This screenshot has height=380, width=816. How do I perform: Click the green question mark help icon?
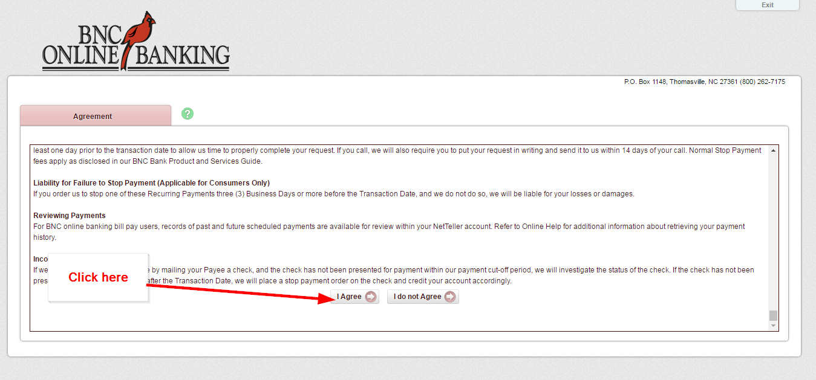[x=188, y=114]
